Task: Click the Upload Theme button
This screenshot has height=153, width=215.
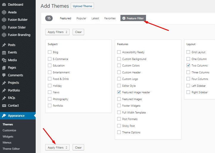Action: click(x=82, y=6)
